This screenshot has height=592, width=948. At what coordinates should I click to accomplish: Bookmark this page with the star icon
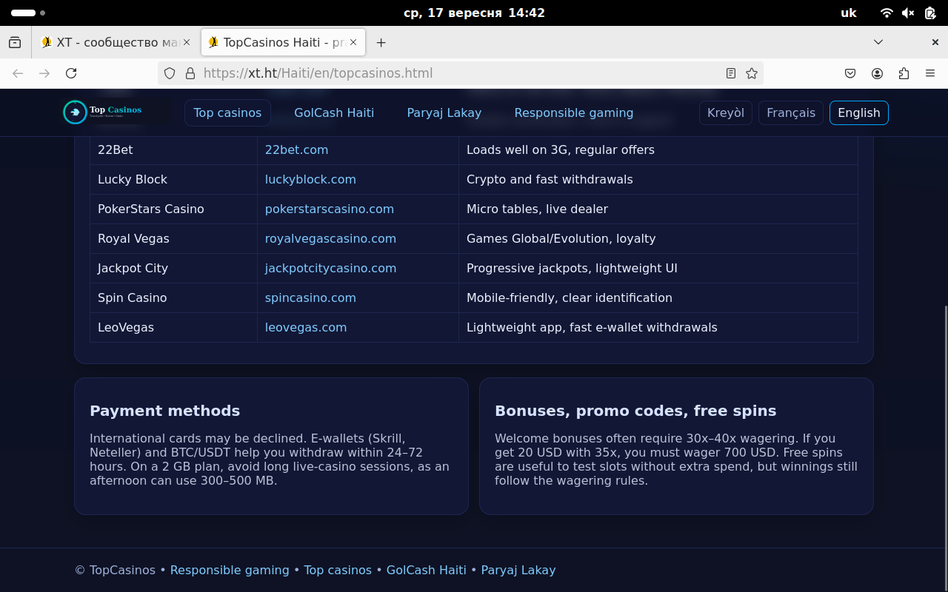pos(752,73)
